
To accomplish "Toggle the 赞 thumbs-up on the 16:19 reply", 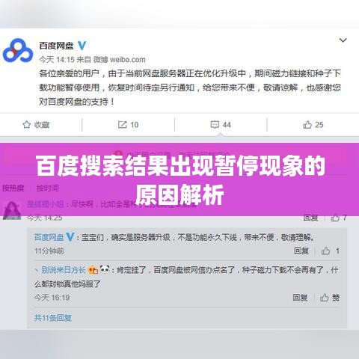I will (x=330, y=298).
